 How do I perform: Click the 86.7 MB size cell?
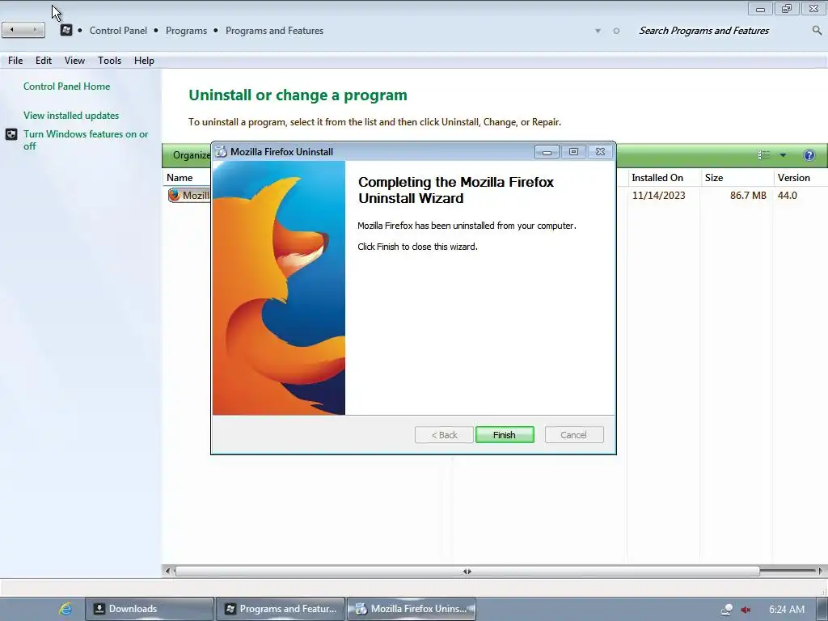coord(748,196)
